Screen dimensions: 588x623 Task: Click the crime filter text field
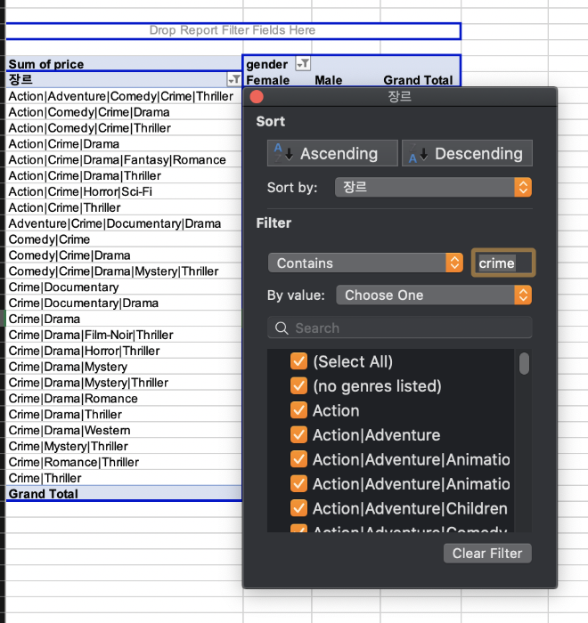(x=503, y=263)
